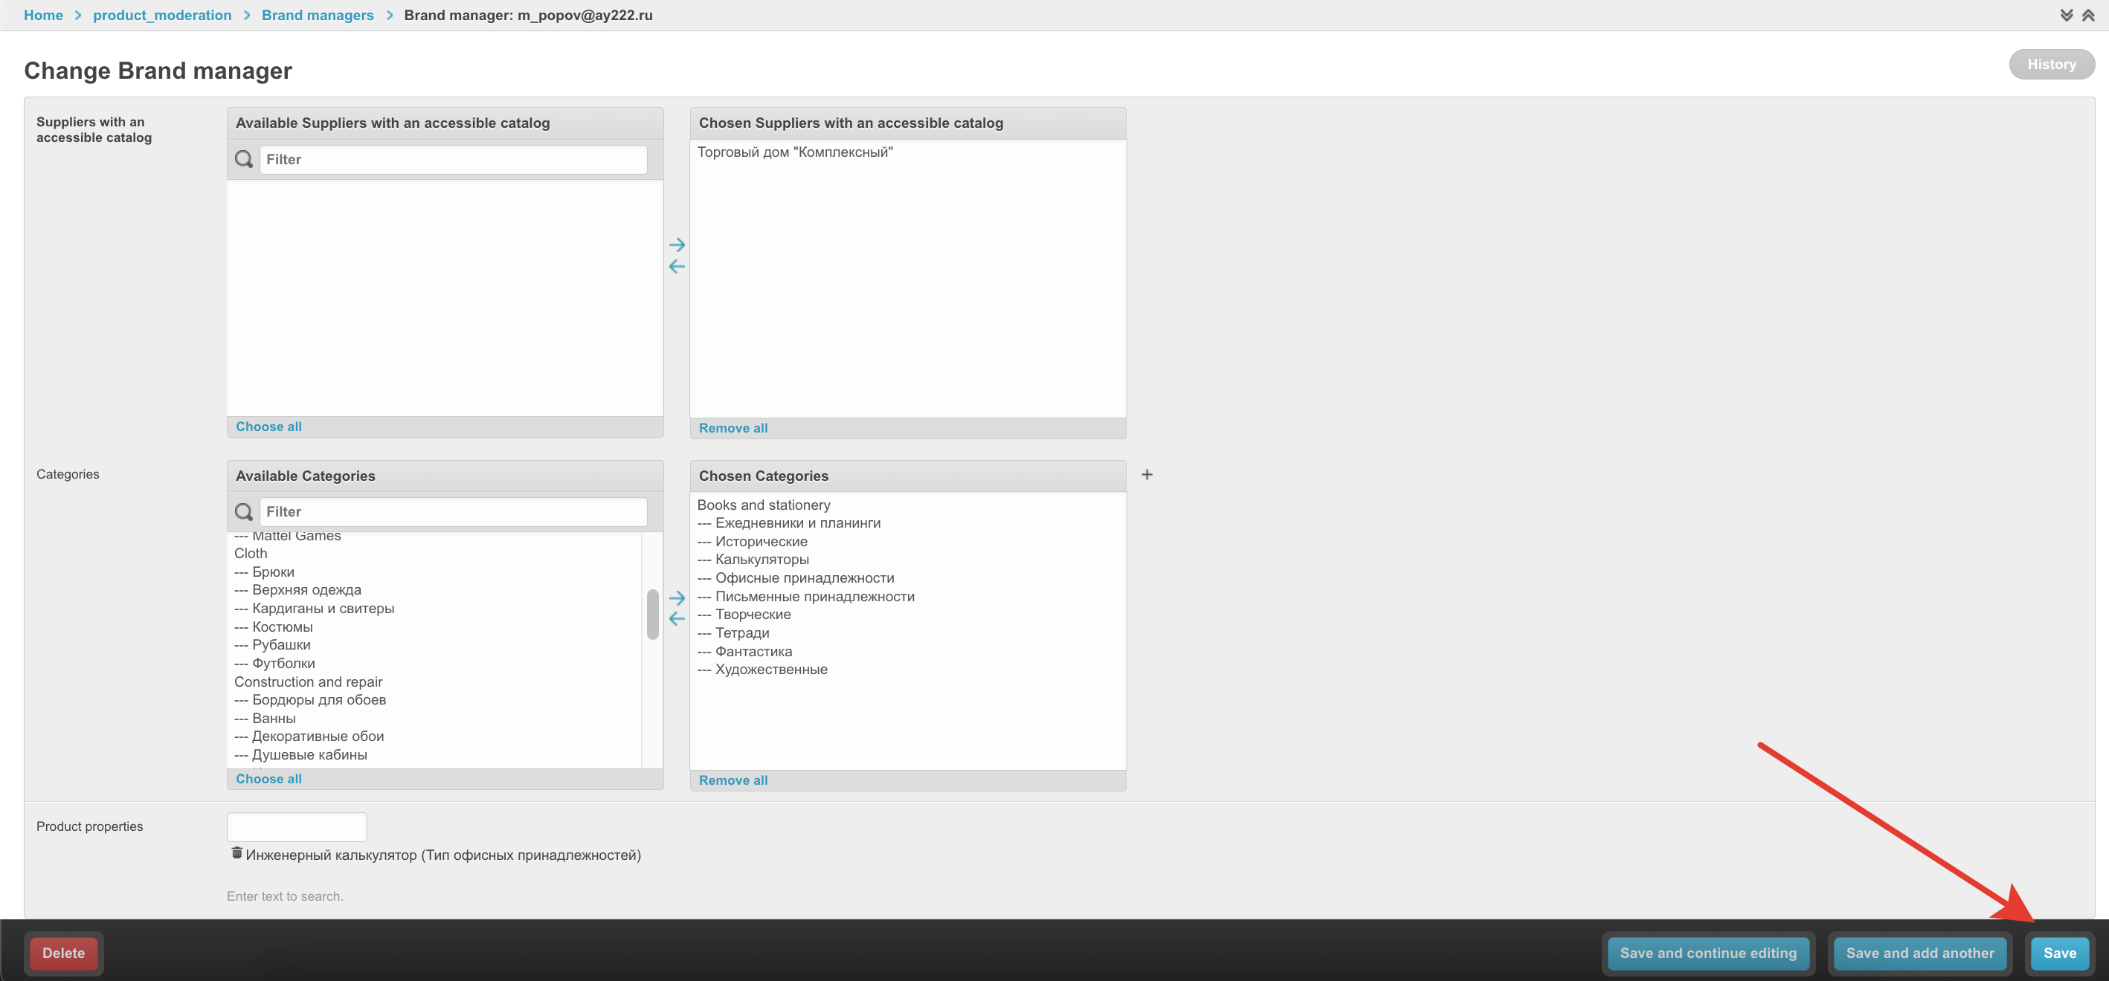This screenshot has width=2109, height=981.
Task: Go to product_moderation breadcrumb link
Action: coord(162,16)
